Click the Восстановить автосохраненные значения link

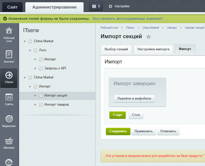coord(128,19)
